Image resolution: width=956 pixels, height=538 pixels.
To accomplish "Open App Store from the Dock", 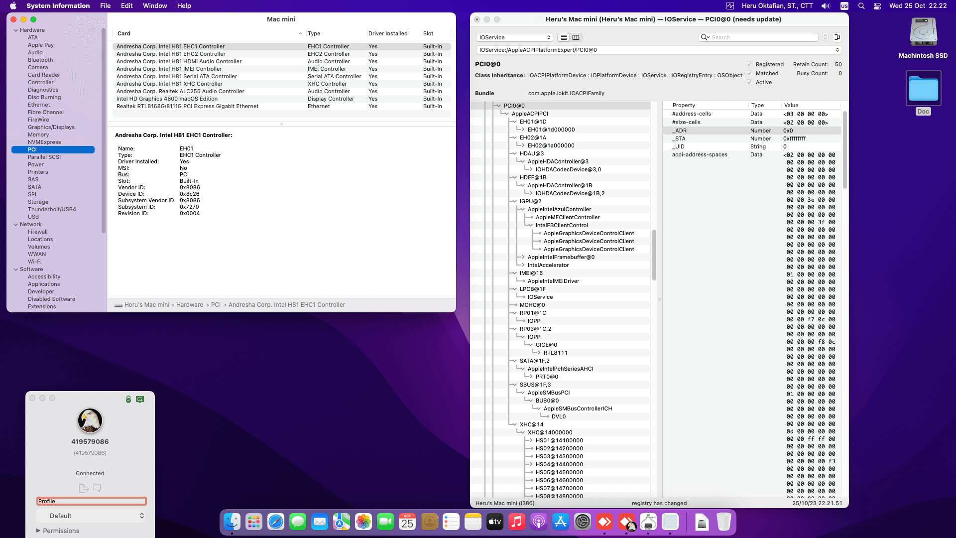I will coord(561,522).
